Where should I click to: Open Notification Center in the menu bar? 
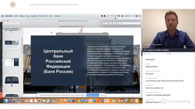(140, 16)
